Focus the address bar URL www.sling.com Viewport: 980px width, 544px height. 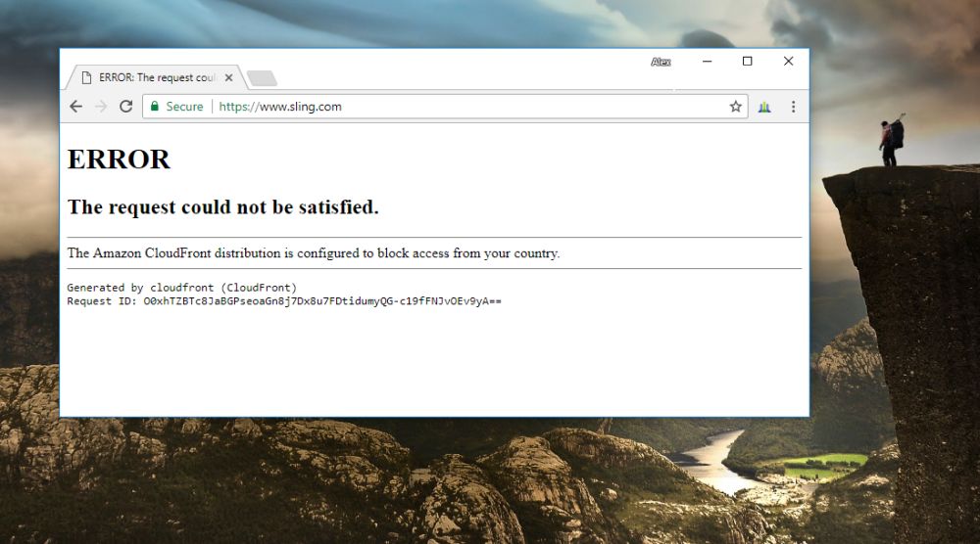(280, 107)
